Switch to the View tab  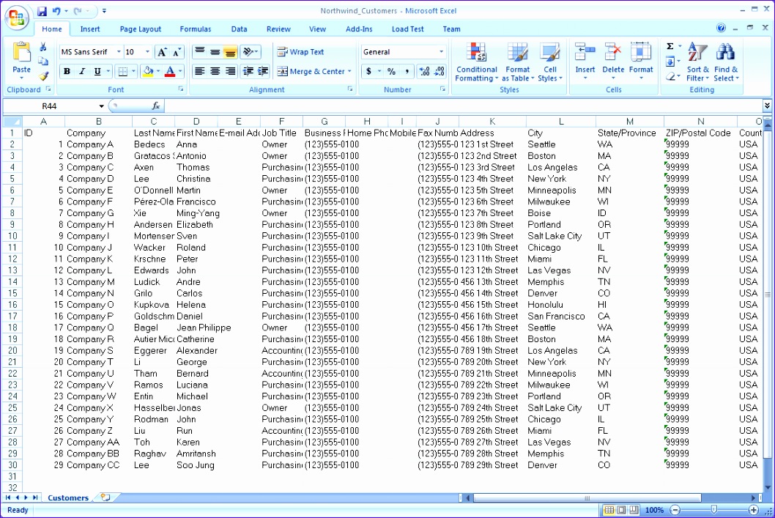[317, 29]
